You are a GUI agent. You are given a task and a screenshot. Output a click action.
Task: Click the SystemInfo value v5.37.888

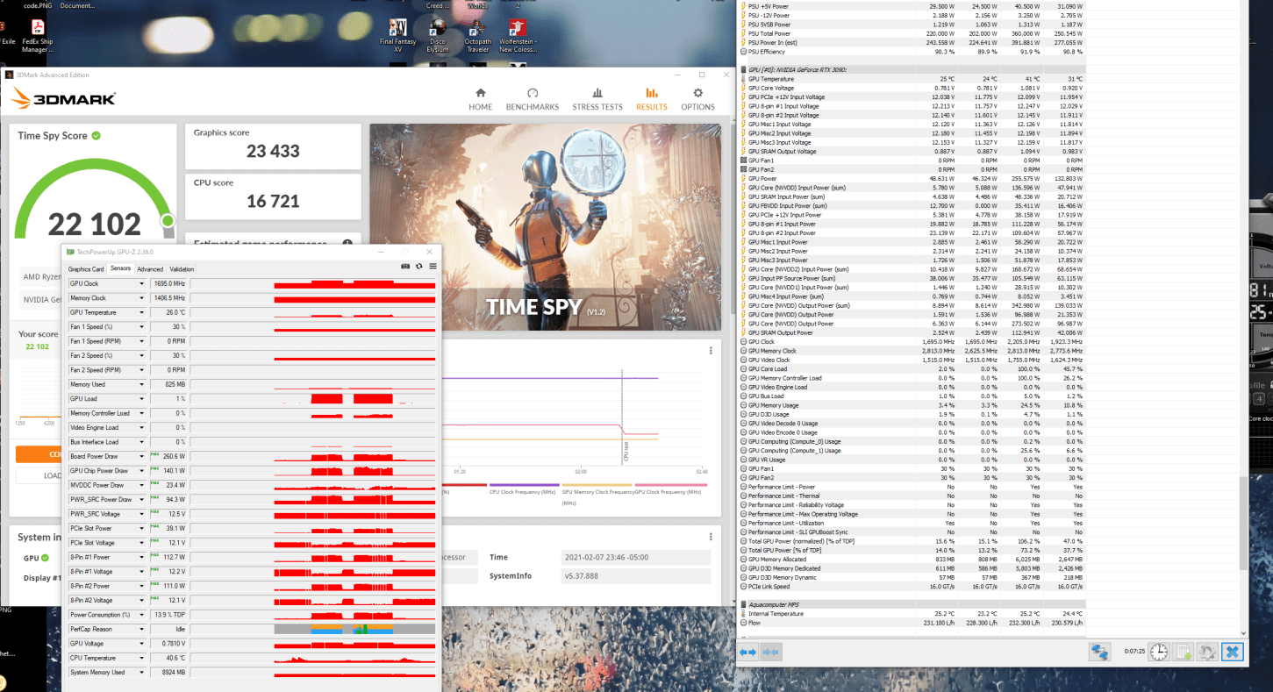[635, 576]
